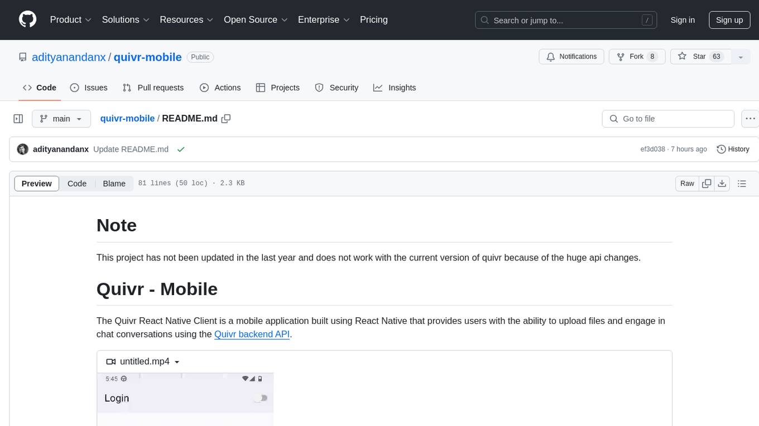Click the Sign in link
The image size is (759, 426).
coord(683,20)
